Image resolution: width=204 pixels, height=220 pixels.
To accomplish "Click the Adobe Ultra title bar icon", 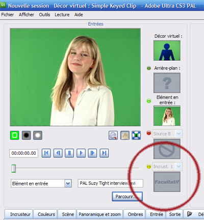I will (x=3, y=5).
